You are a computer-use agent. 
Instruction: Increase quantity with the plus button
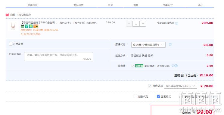pyautogui.click(x=143, y=24)
